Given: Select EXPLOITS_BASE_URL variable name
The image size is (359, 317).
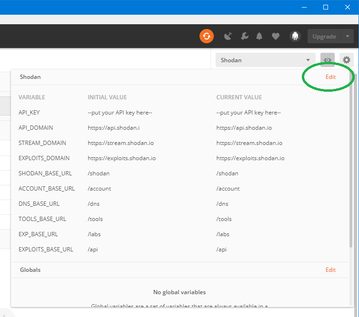Looking at the screenshot, I should tap(46, 250).
